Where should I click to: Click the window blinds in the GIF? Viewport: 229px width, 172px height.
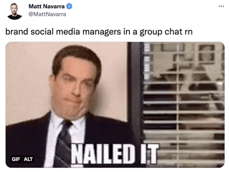click(183, 104)
